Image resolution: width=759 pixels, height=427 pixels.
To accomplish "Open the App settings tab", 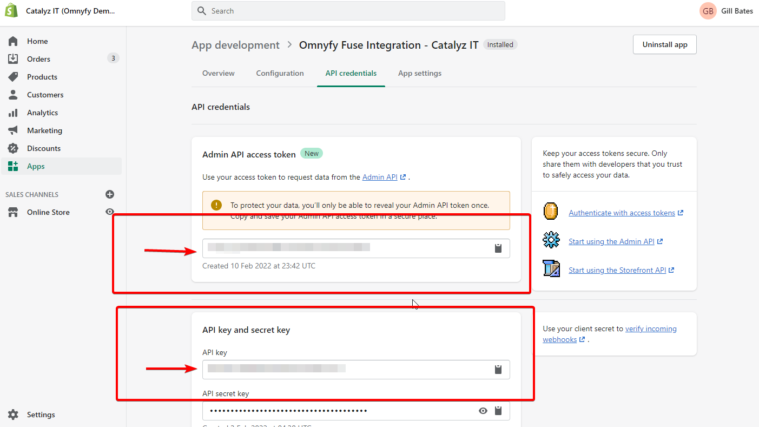I will pos(420,73).
